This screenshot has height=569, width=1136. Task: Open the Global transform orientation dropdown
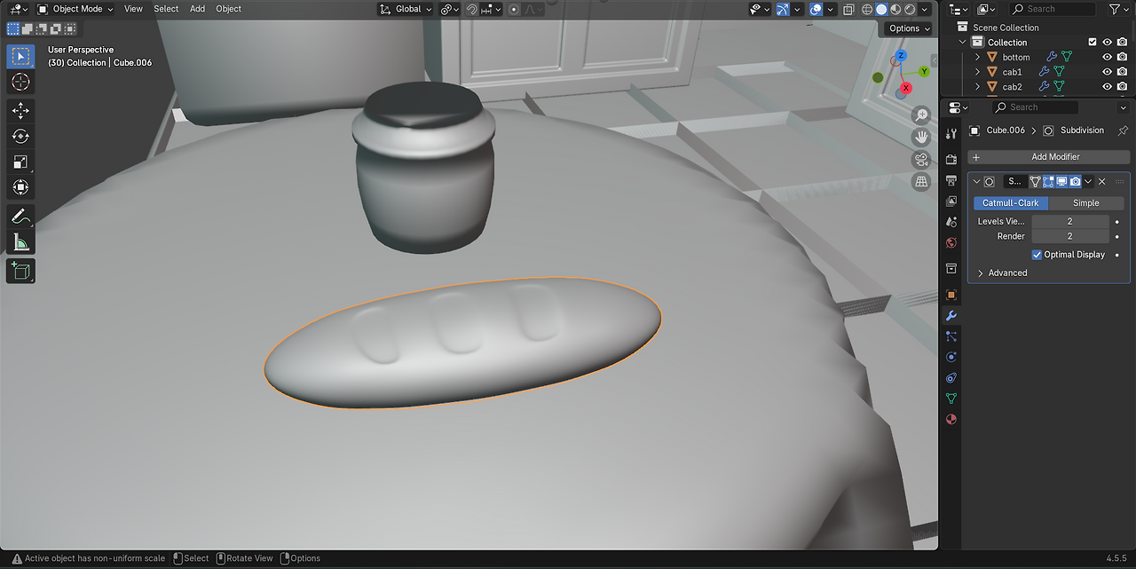(x=406, y=9)
